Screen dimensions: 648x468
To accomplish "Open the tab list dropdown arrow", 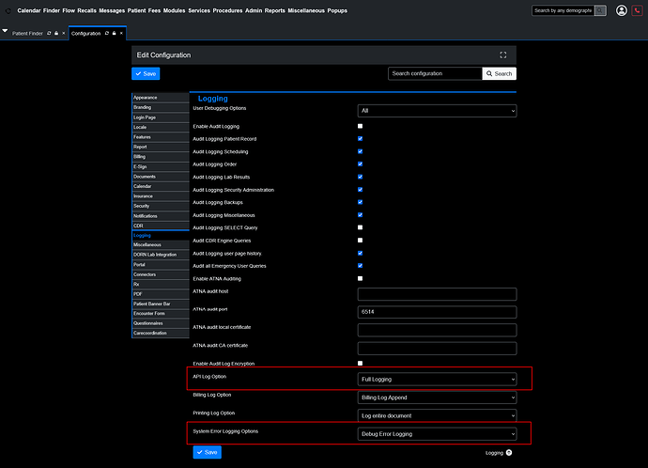I will pyautogui.click(x=5, y=31).
